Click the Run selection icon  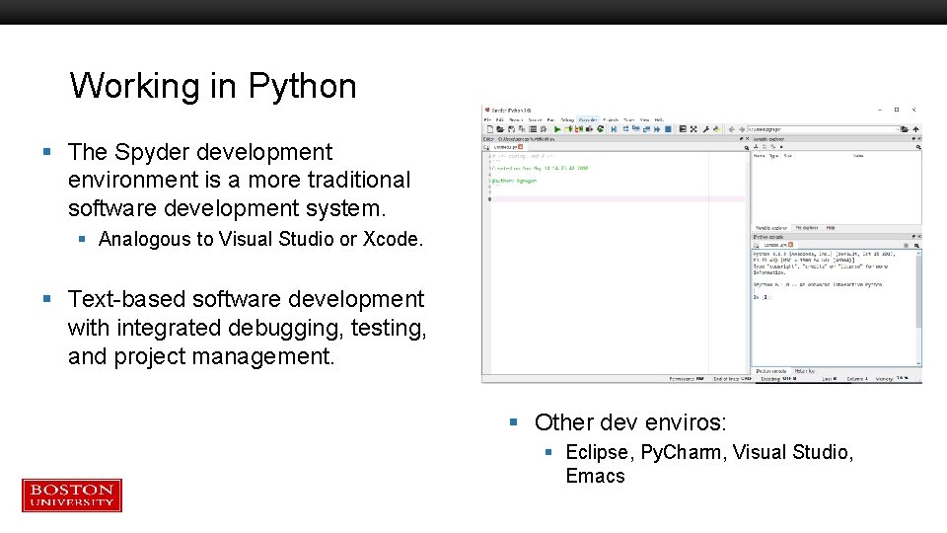590,129
